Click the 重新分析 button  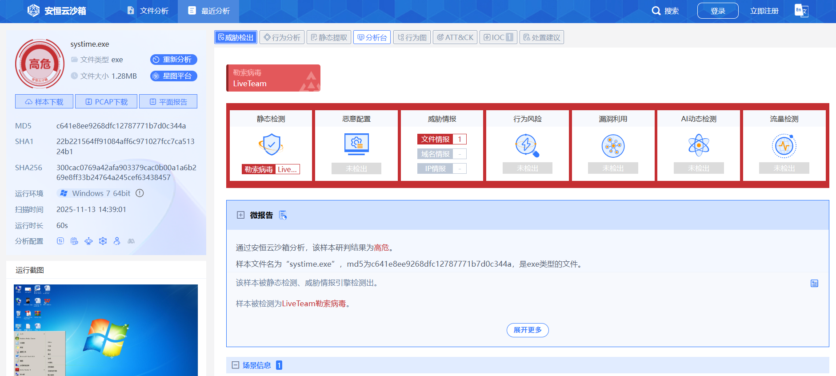[x=173, y=60]
